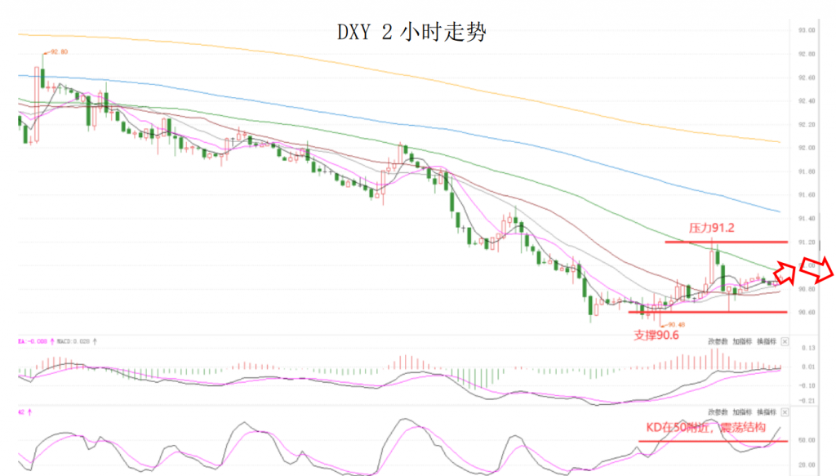
Task: Close the KD indicator panel
Action: [x=785, y=412]
